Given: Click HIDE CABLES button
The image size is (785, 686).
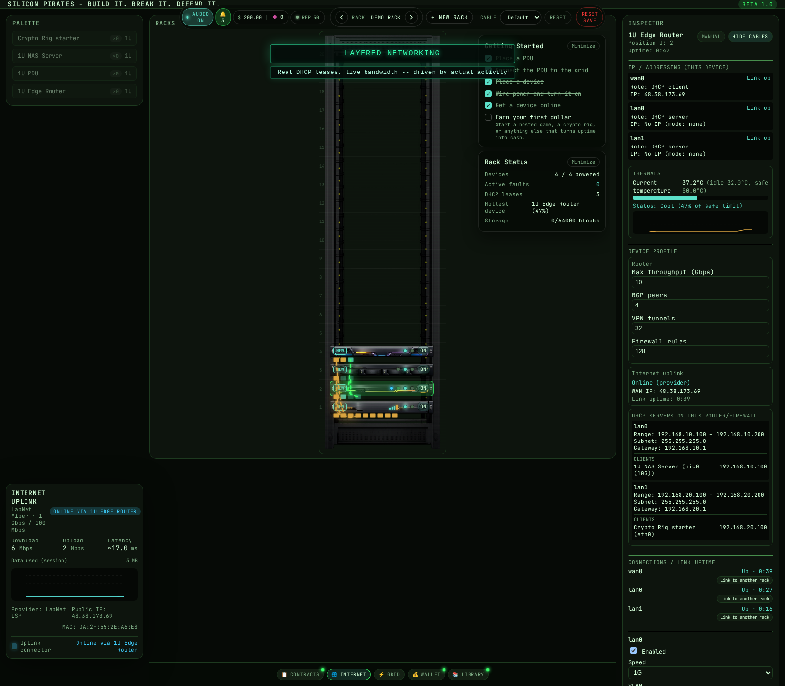Looking at the screenshot, I should [x=750, y=37].
